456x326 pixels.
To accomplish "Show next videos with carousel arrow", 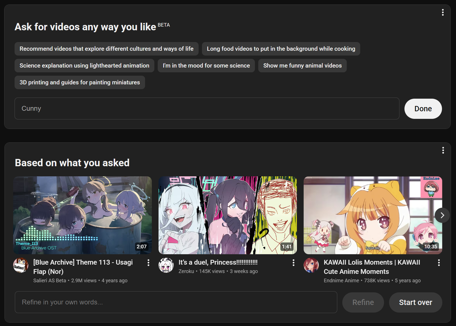I will [x=442, y=215].
